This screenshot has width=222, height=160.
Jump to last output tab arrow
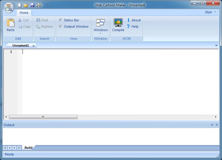[19, 148]
